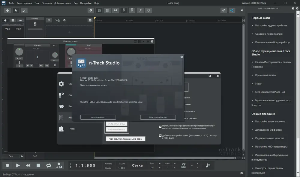Open the list-view menu in meter panel
The width and height of the screenshot is (300, 177).
point(13,20)
